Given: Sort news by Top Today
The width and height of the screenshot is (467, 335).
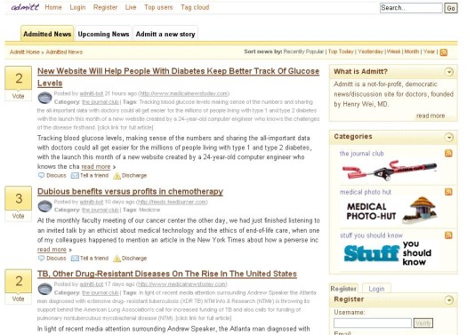Looking at the screenshot, I should coord(341,52).
